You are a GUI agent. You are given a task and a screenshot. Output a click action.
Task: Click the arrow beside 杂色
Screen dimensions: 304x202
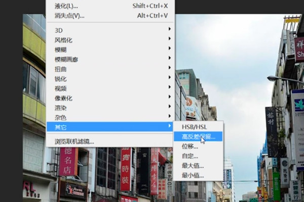tap(170, 116)
